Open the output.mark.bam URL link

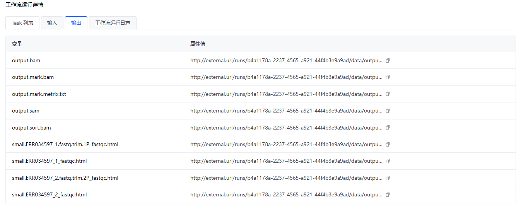point(286,77)
